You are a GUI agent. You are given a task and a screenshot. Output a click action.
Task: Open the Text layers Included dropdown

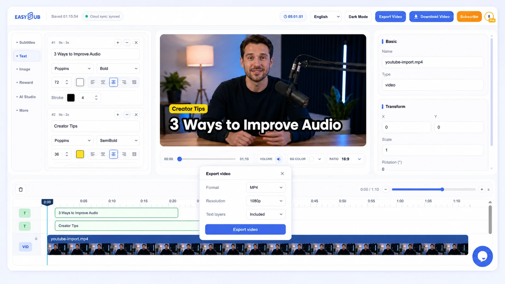pyautogui.click(x=266, y=214)
